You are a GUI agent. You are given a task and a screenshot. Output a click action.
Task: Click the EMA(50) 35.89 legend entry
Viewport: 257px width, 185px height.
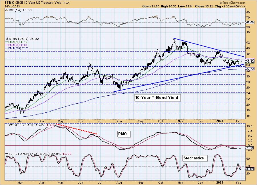[16, 45]
